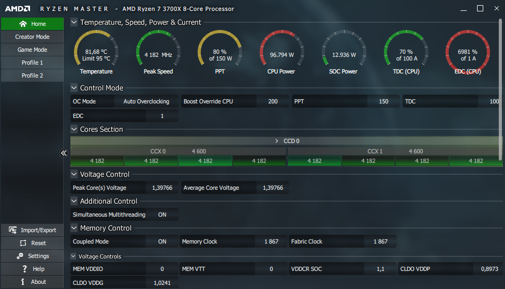Viewport: 505px width, 289px height.
Task: Click the SOC Power gauge
Action: pos(344,48)
